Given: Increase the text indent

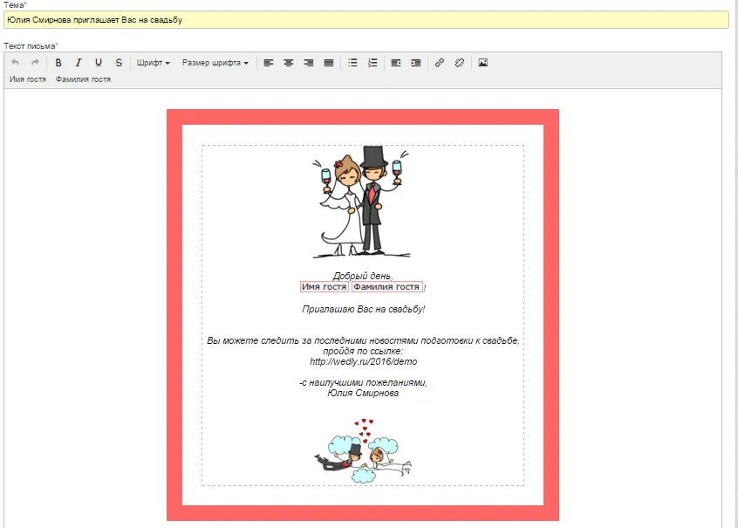Looking at the screenshot, I should [416, 63].
